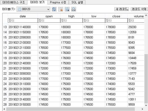
Task: Select date cell 20190213090000
Action: [23, 74]
